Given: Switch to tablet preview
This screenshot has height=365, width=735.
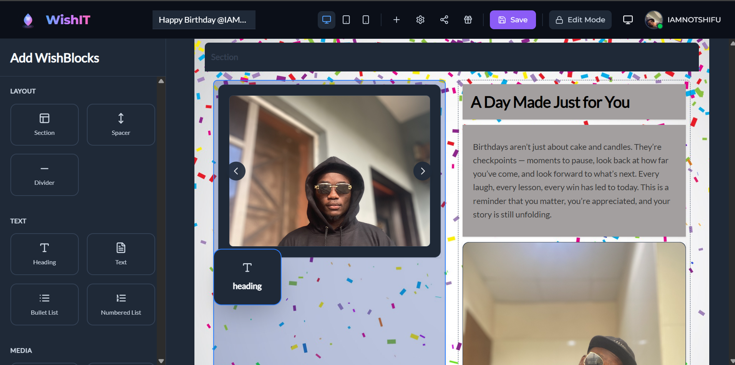Looking at the screenshot, I should coord(346,20).
